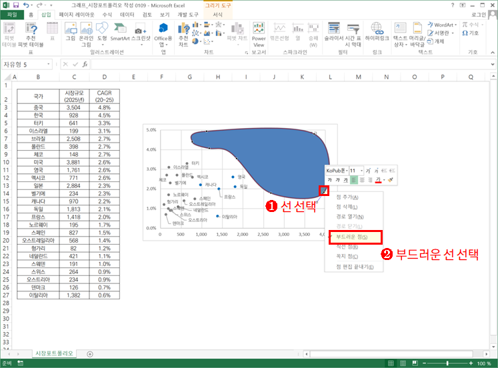
Task: Click the Redo arrow icon
Action: coord(39,5)
